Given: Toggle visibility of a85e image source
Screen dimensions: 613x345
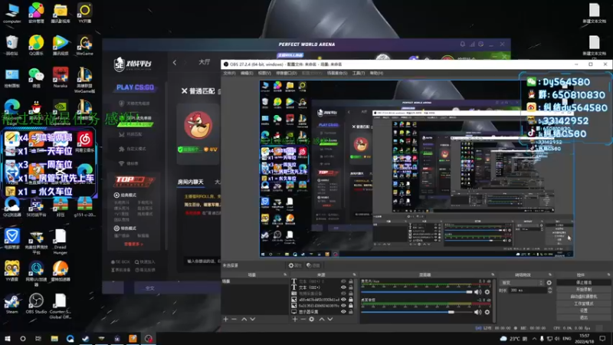Looking at the screenshot, I should coord(343,300).
